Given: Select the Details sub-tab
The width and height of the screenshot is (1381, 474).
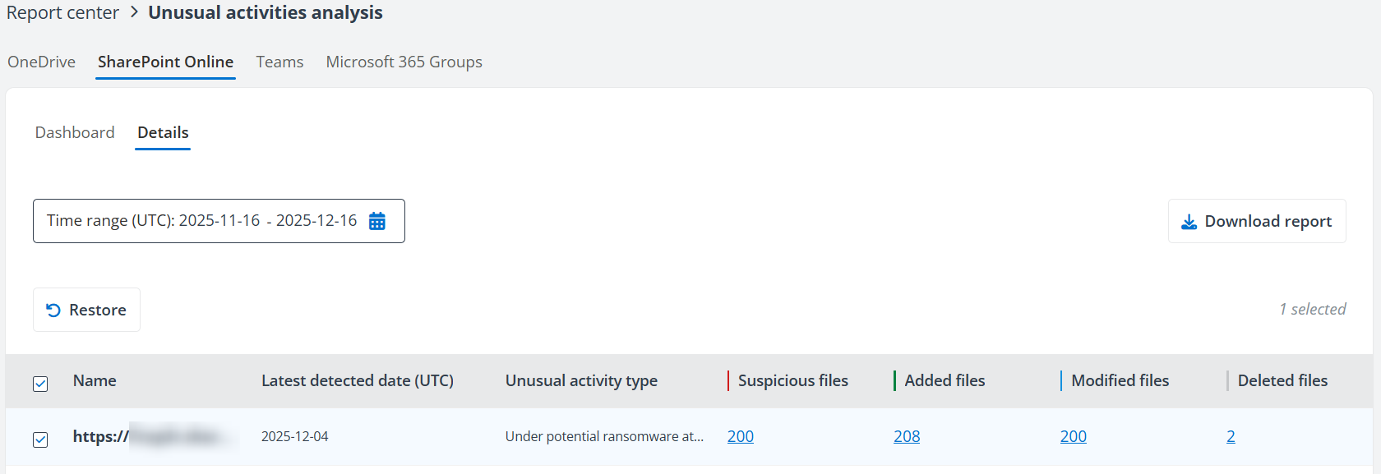Looking at the screenshot, I should click(x=163, y=133).
